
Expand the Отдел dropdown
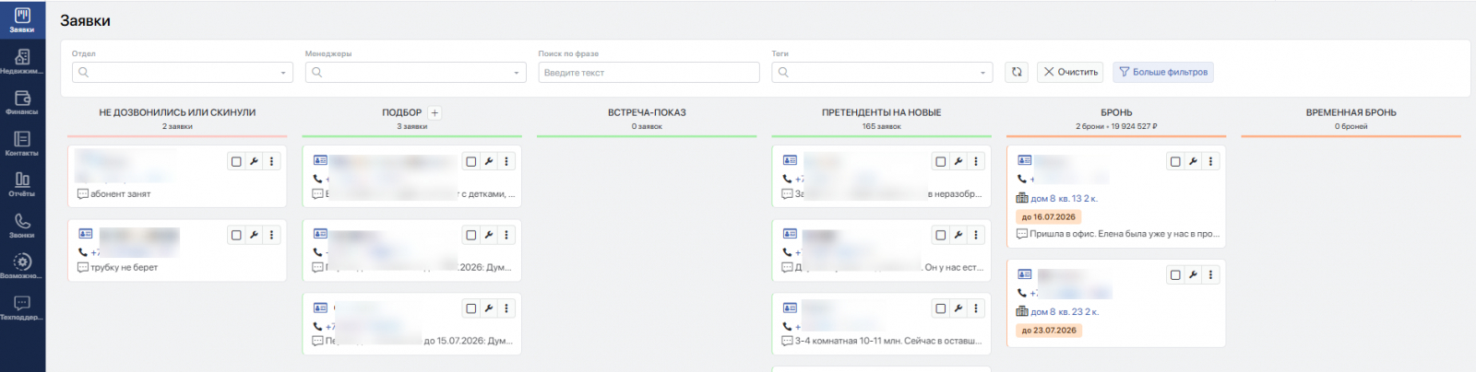[x=182, y=72]
